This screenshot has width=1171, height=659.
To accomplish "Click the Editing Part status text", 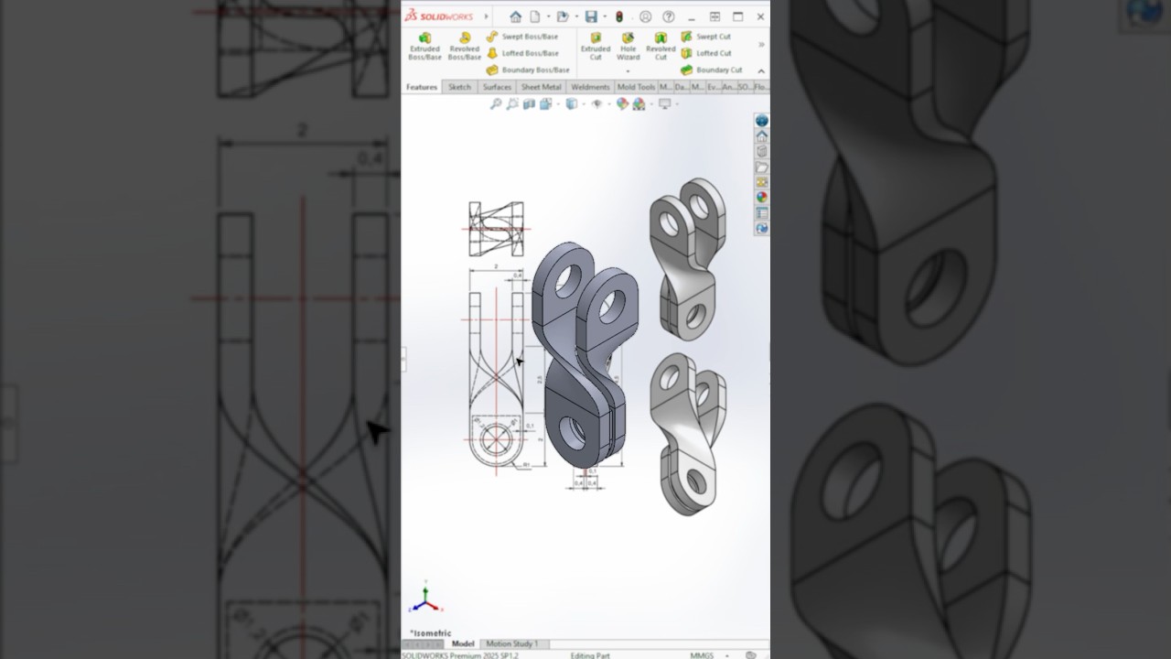I will [x=590, y=655].
